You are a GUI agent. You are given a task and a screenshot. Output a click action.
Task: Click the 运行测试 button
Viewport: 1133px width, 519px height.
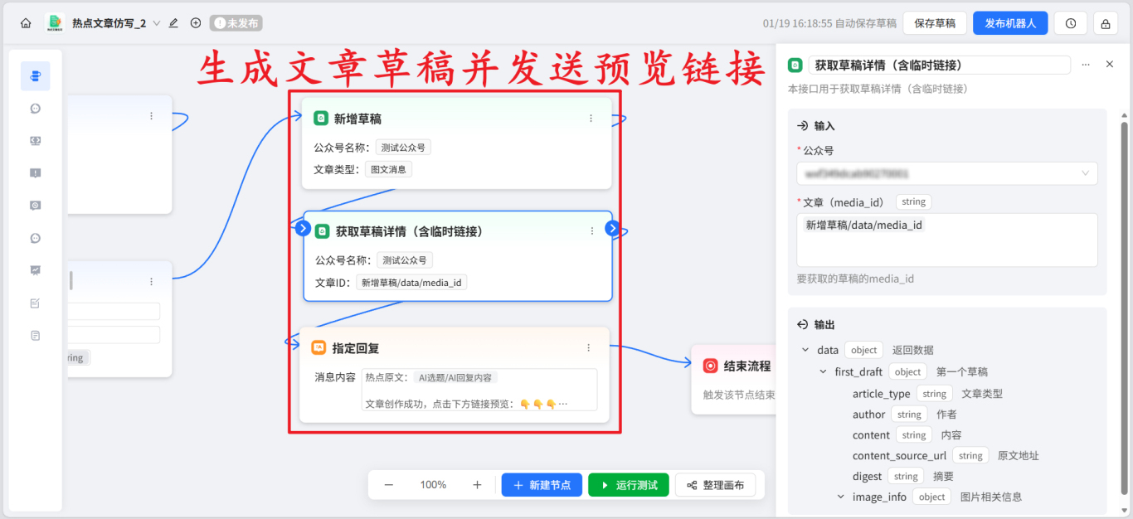click(628, 484)
